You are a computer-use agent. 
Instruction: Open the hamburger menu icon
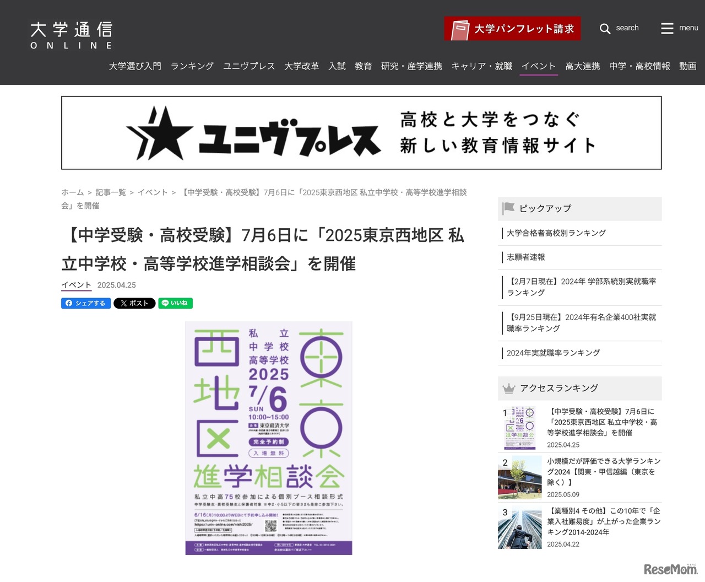667,28
